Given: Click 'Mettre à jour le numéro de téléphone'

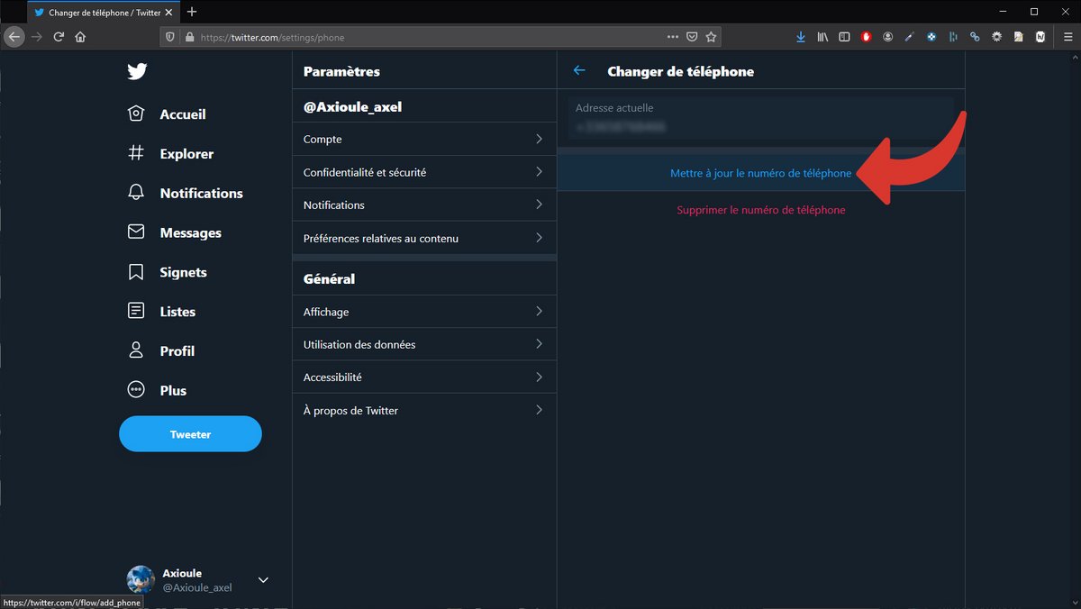Looking at the screenshot, I should pyautogui.click(x=761, y=173).
